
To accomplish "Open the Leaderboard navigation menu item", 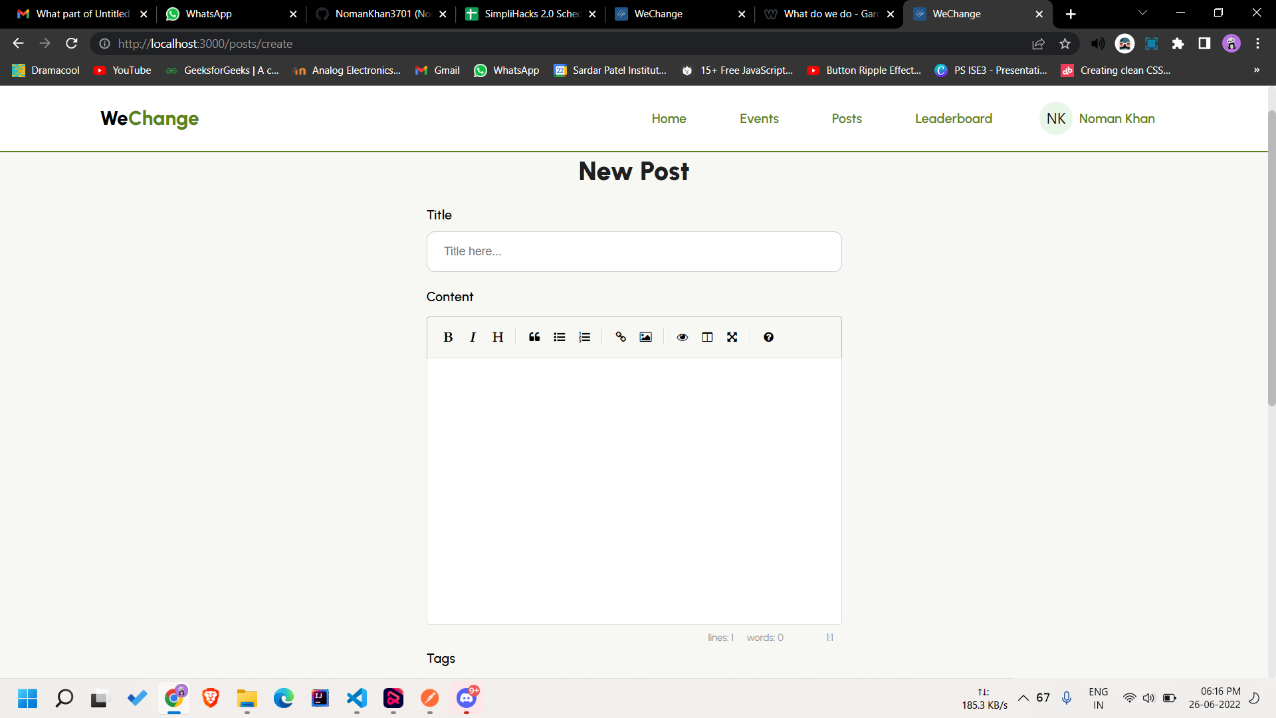I will (953, 118).
